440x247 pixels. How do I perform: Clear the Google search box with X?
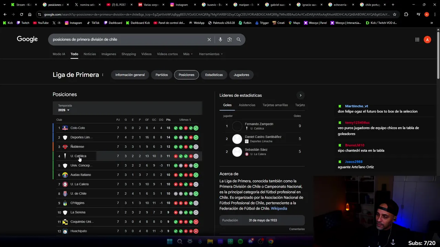coord(209,39)
